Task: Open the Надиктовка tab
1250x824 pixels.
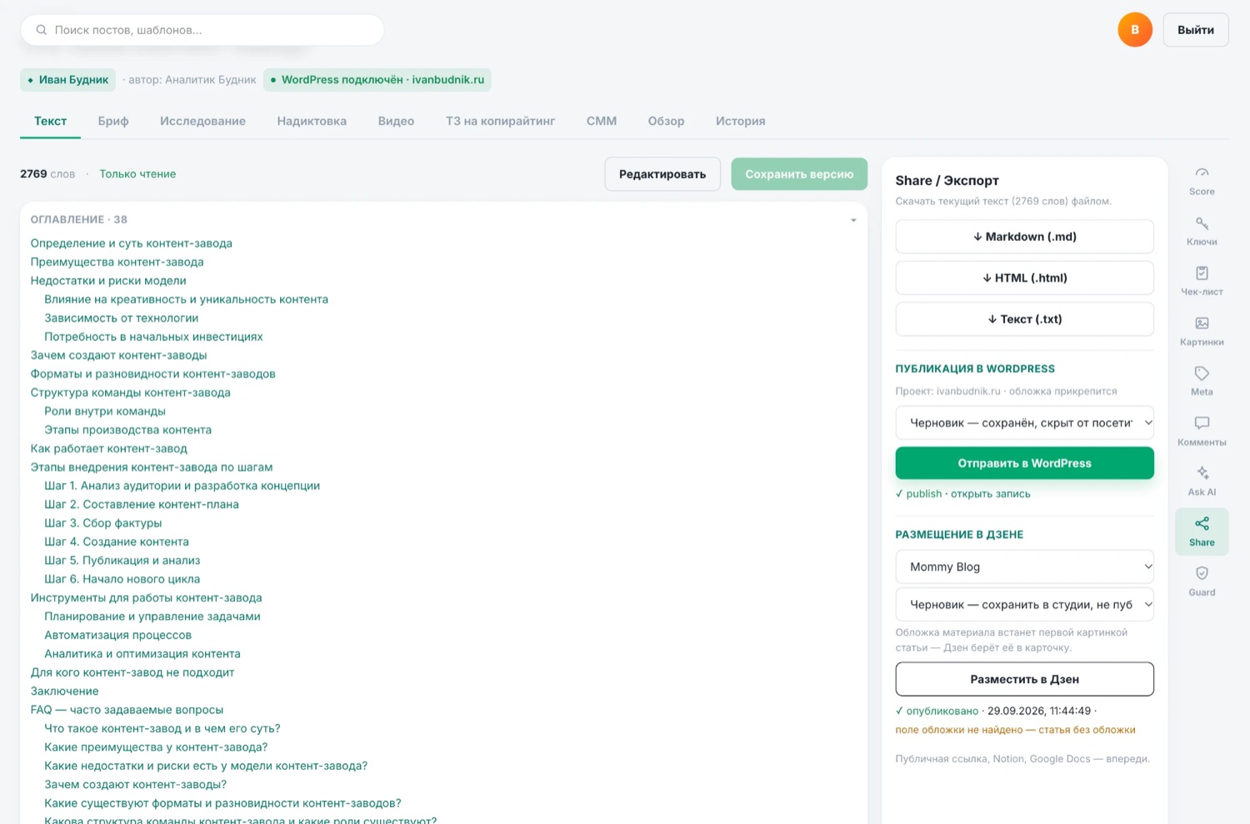Action: 312,121
